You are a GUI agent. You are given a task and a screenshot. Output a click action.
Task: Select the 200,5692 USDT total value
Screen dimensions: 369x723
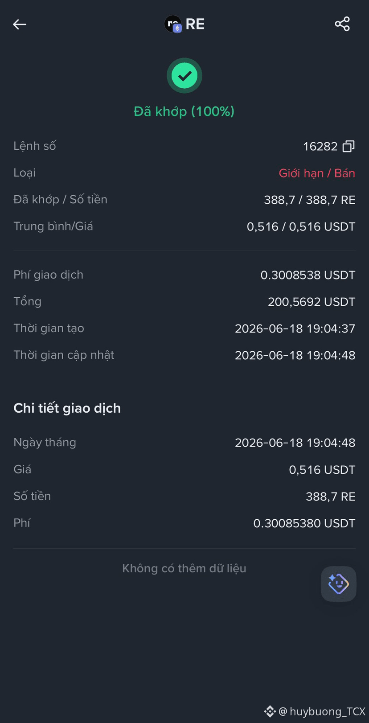(x=312, y=302)
